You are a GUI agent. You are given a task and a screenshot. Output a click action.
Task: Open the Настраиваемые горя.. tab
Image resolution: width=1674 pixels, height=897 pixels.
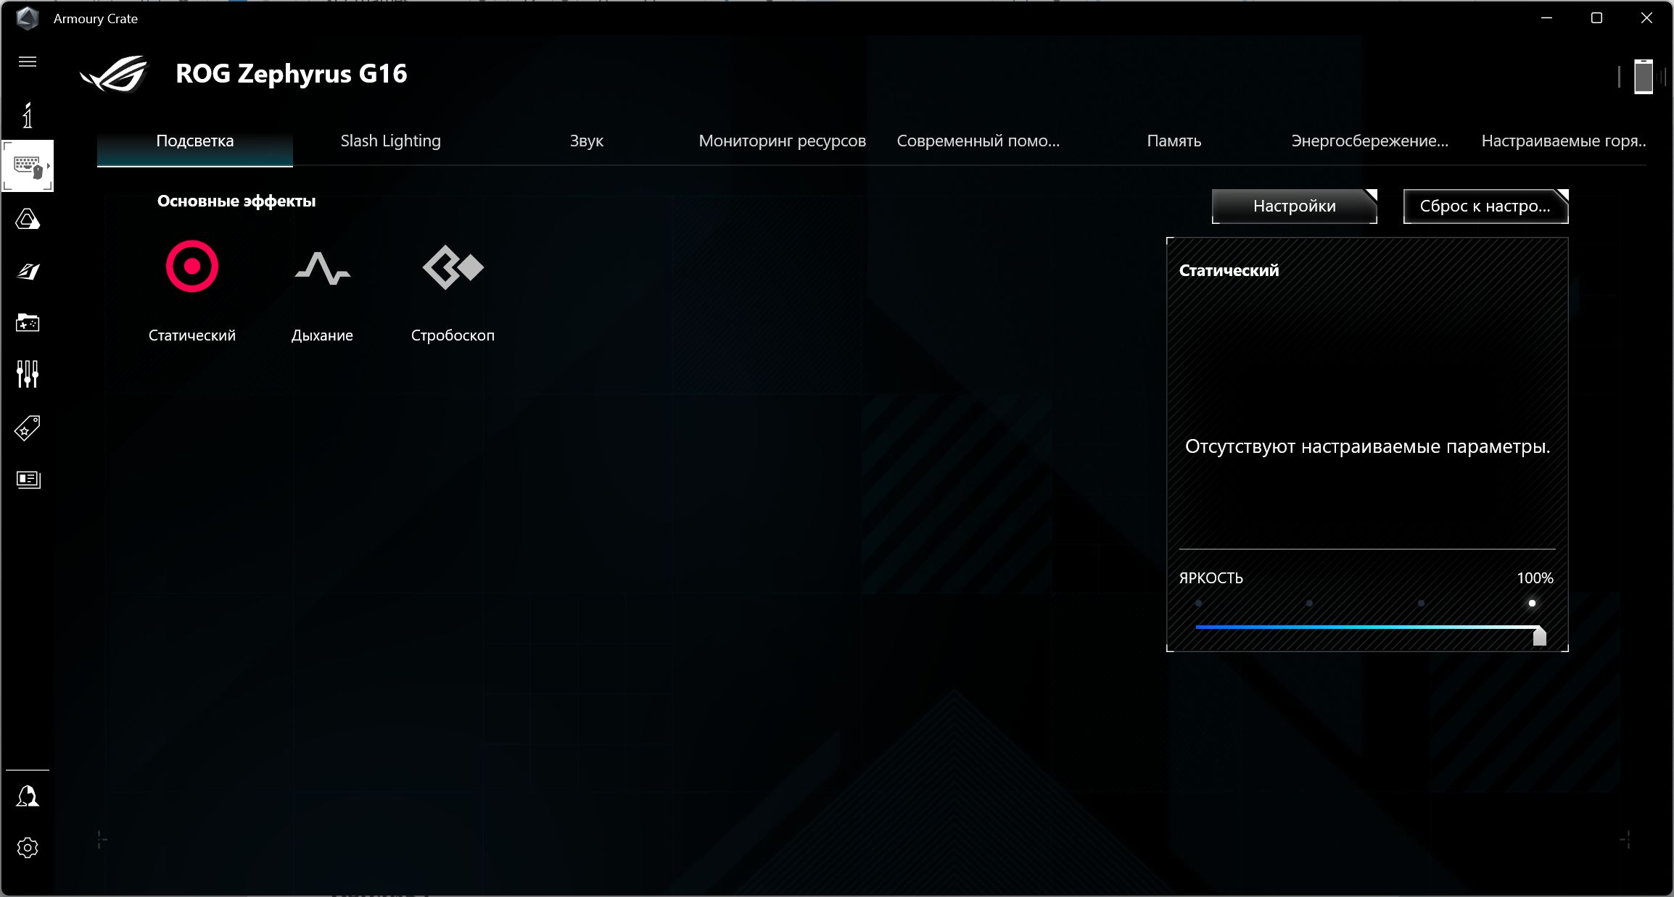point(1564,141)
